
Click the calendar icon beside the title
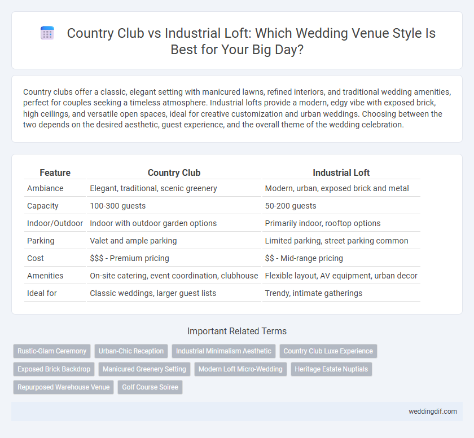[47, 33]
